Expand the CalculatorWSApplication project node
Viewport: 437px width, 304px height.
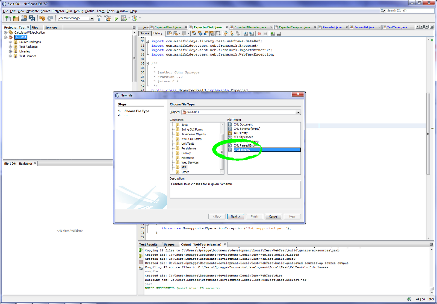5,33
